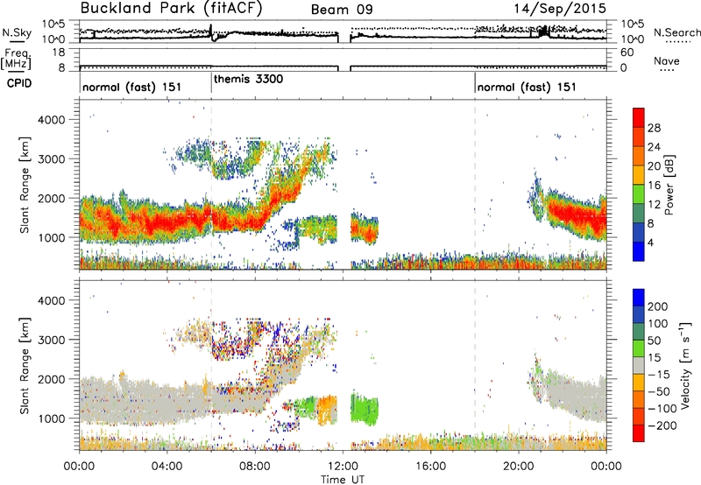This screenshot has width=701, height=485.
Task: Click the 'themis 3300' CPID label
Action: click(x=249, y=79)
